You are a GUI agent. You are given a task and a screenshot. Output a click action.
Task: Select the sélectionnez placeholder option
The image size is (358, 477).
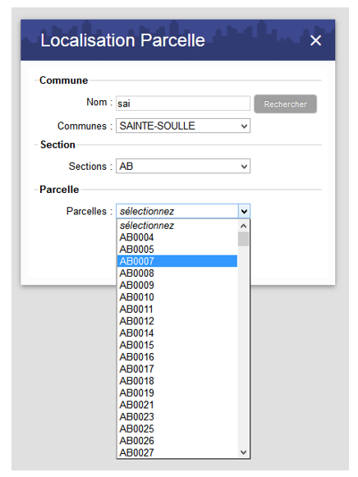coord(177,226)
